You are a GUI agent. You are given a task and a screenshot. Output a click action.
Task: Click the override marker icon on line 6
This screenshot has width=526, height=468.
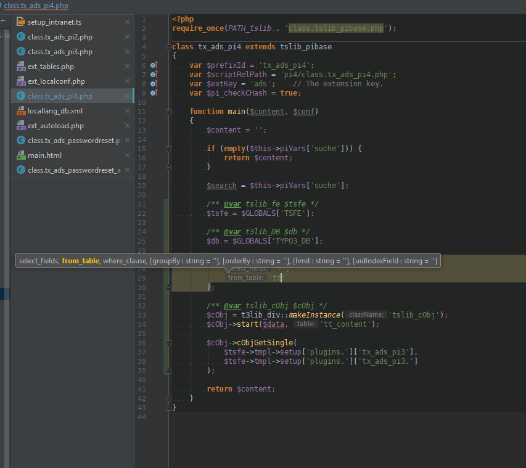[x=154, y=65]
